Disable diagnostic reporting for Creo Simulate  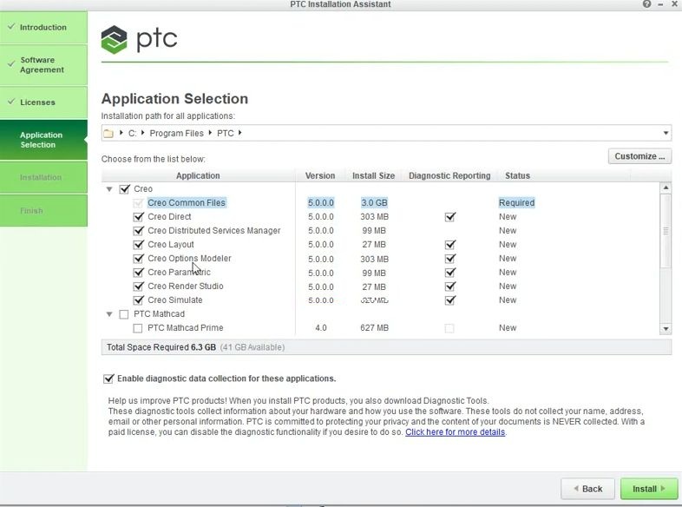tap(450, 300)
